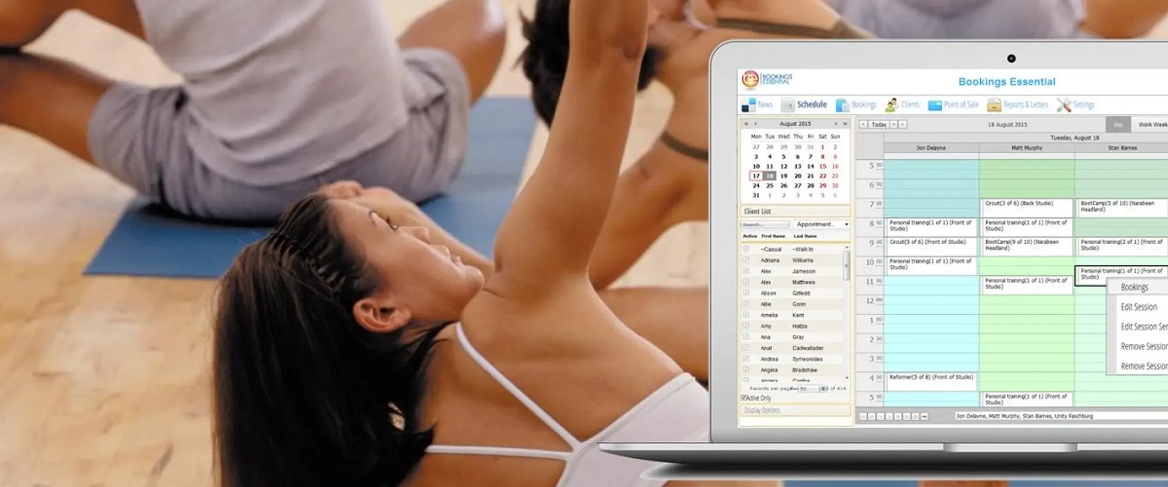Screen dimensions: 1168x487
Task: Collapse the Client List panel header
Action: click(x=796, y=211)
